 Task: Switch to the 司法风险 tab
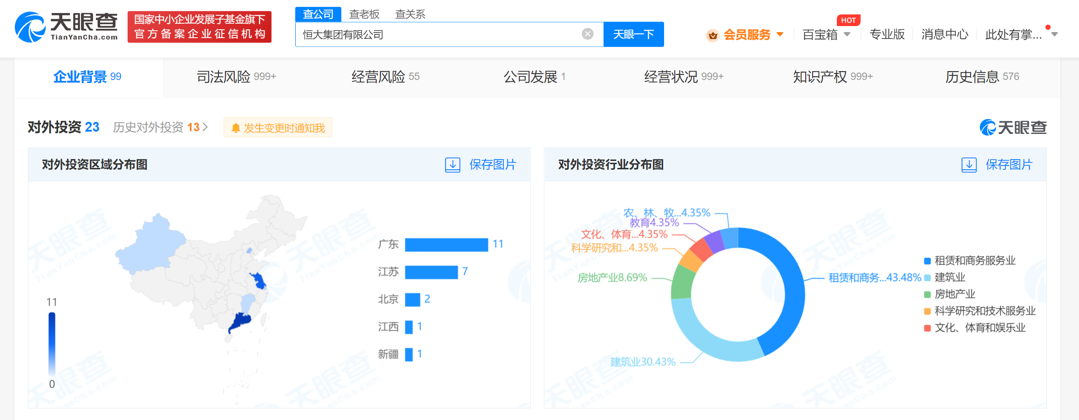(236, 77)
